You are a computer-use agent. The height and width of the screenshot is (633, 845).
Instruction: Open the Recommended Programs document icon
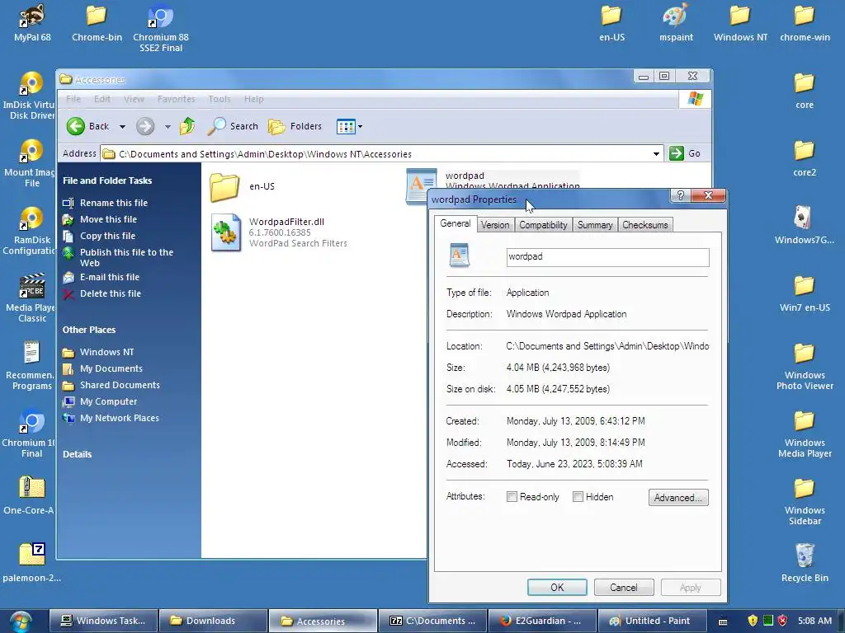tap(31, 366)
